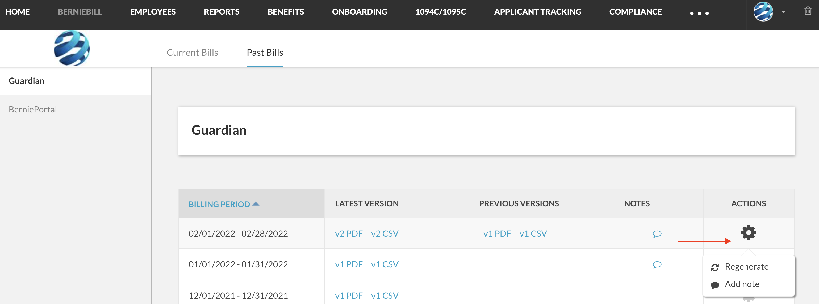Image resolution: width=819 pixels, height=304 pixels.
Task: Open EMPLOYEES navigation item
Action: (153, 12)
